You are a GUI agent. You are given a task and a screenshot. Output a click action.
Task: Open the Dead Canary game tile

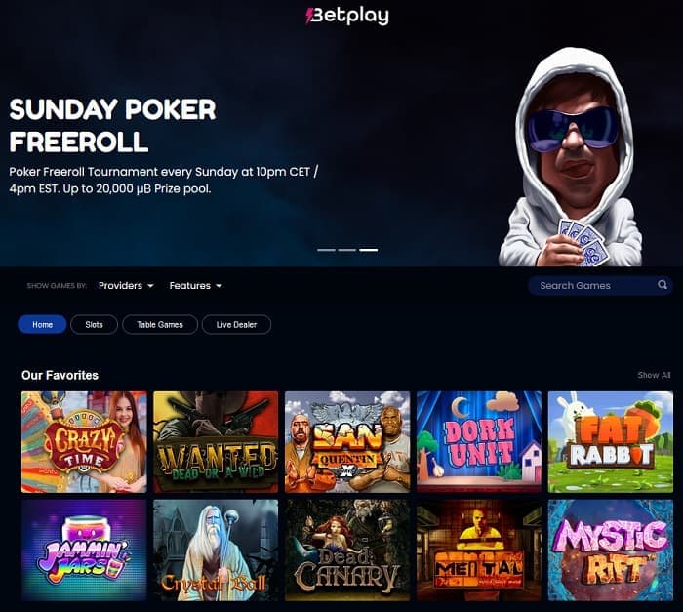tap(347, 551)
